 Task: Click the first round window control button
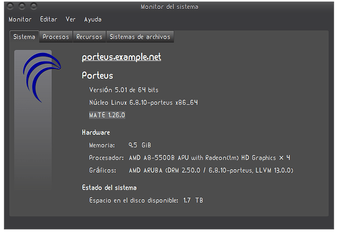[x=10, y=6]
